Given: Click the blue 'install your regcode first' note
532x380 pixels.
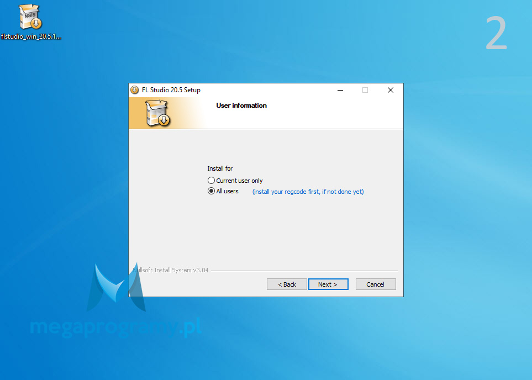Looking at the screenshot, I should [308, 192].
